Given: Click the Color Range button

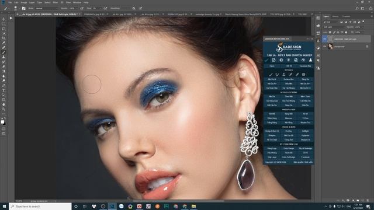Looking at the screenshot, I should [x=289, y=149].
